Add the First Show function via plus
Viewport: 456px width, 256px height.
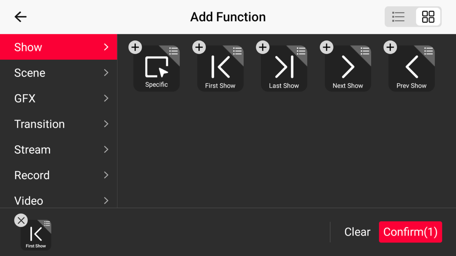tap(199, 47)
